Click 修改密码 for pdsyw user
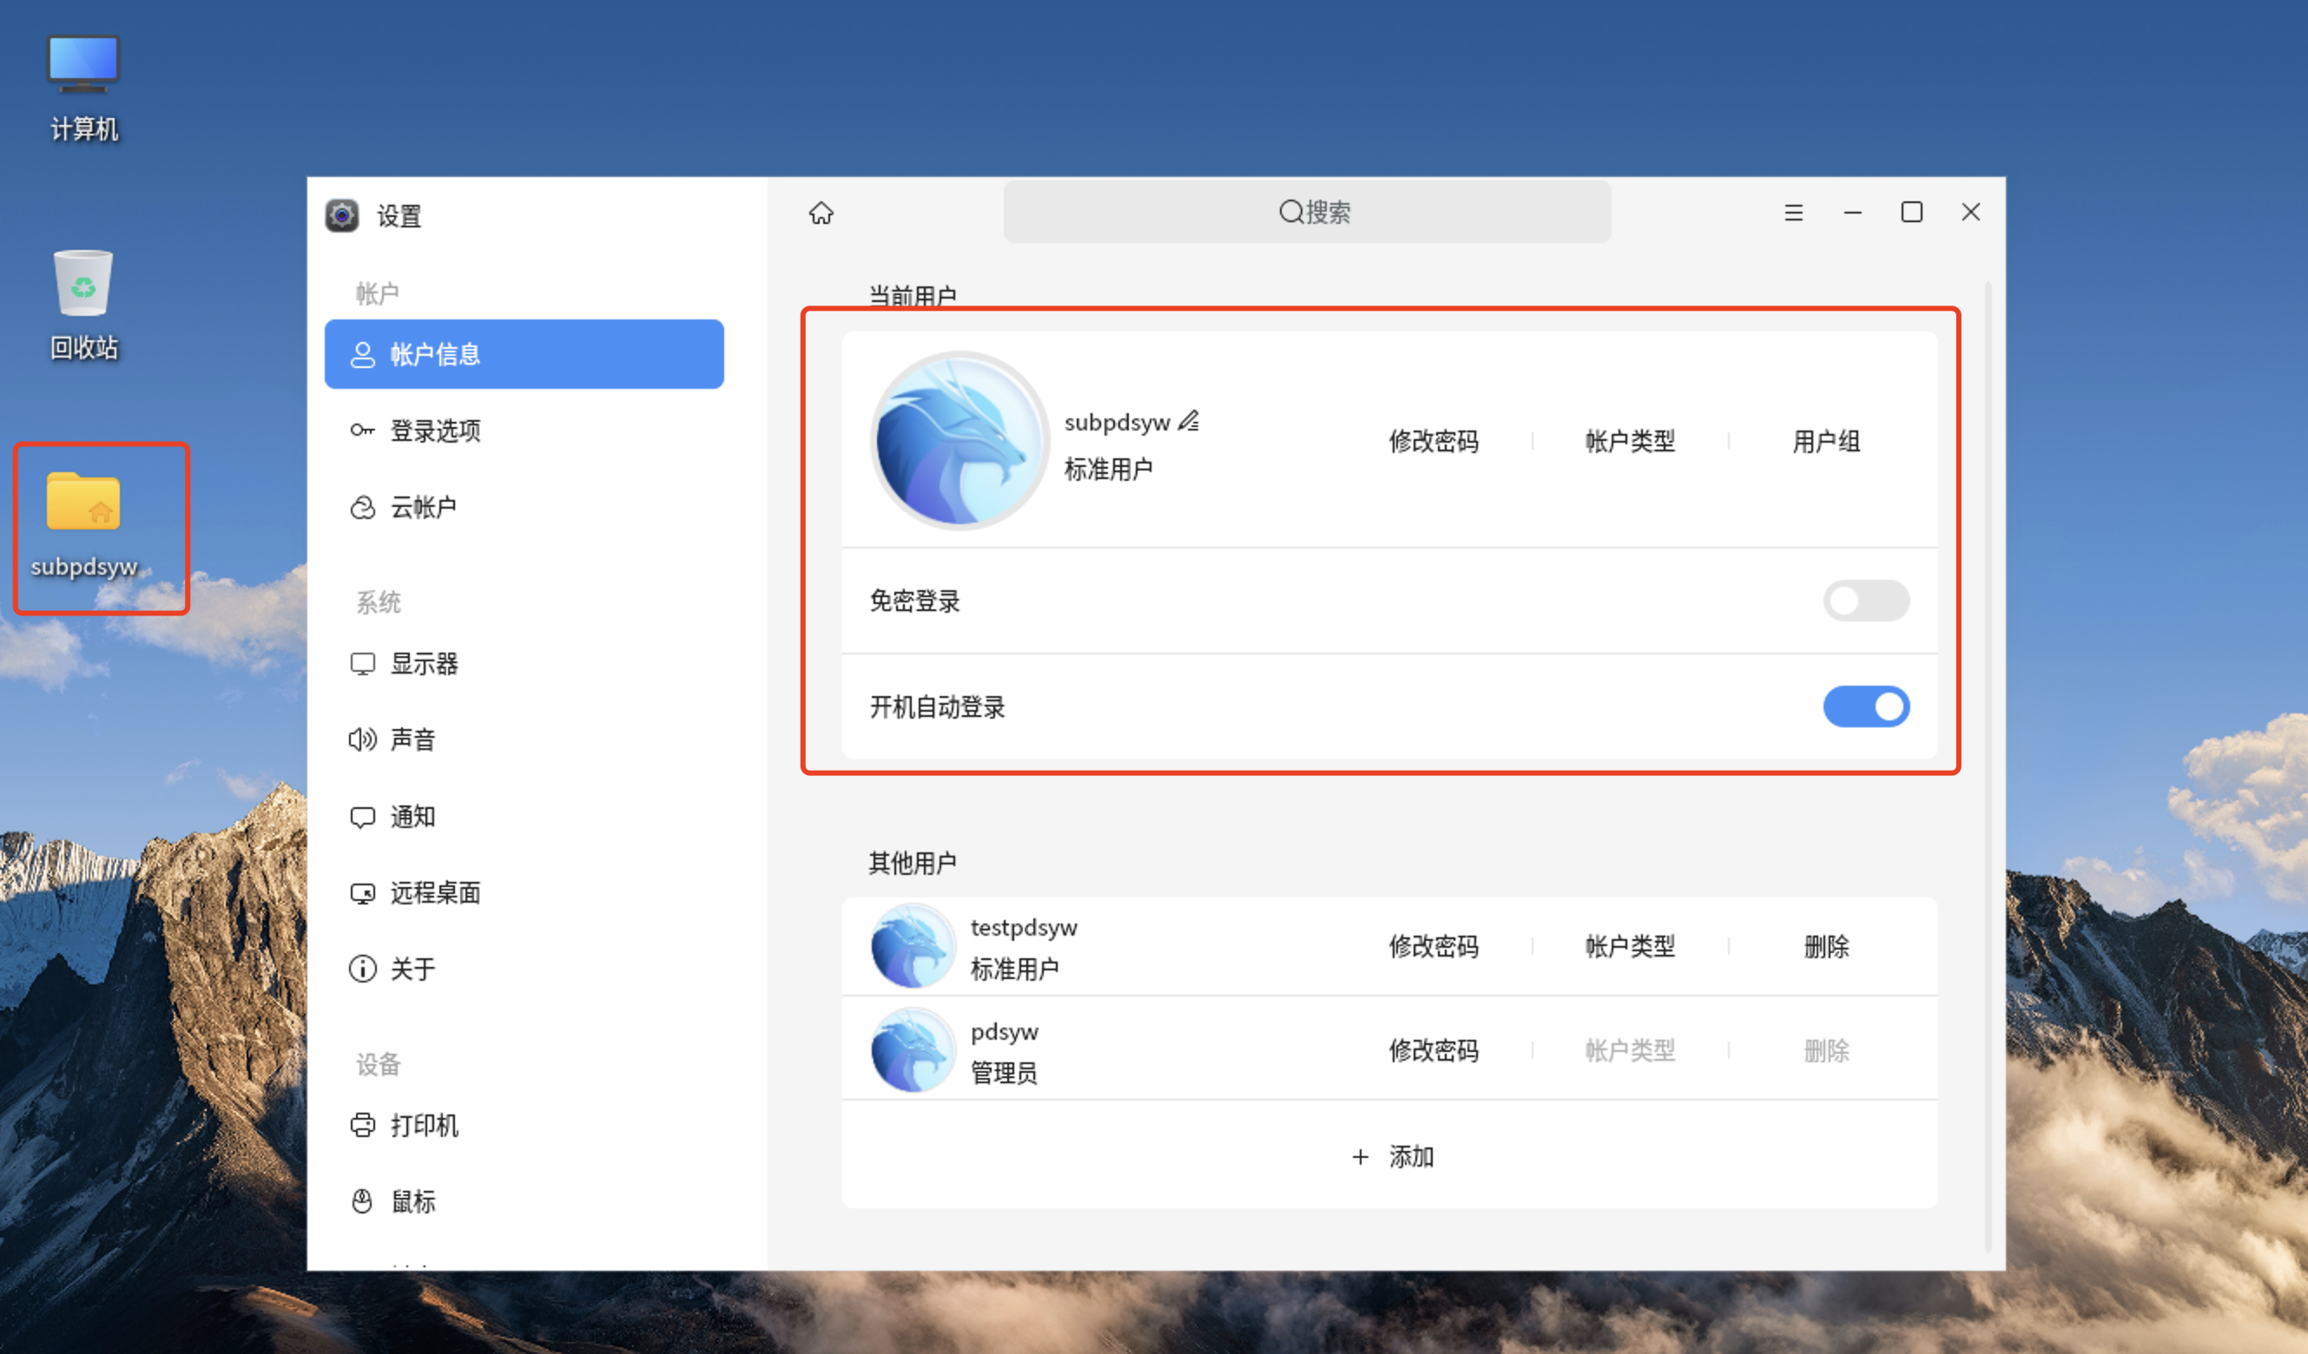Viewport: 2308px width, 1354px height. [1434, 1050]
